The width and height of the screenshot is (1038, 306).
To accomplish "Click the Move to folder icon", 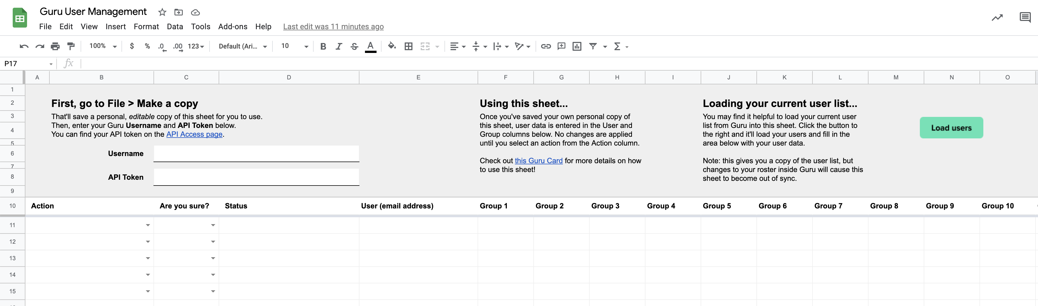I will [179, 12].
